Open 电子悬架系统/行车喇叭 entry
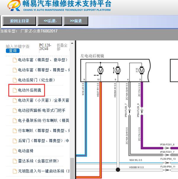Screen dimensions: 178x179 pyautogui.click(x=44, y=120)
